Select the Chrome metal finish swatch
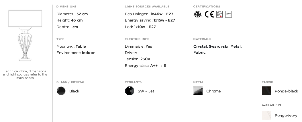 point(198,91)
